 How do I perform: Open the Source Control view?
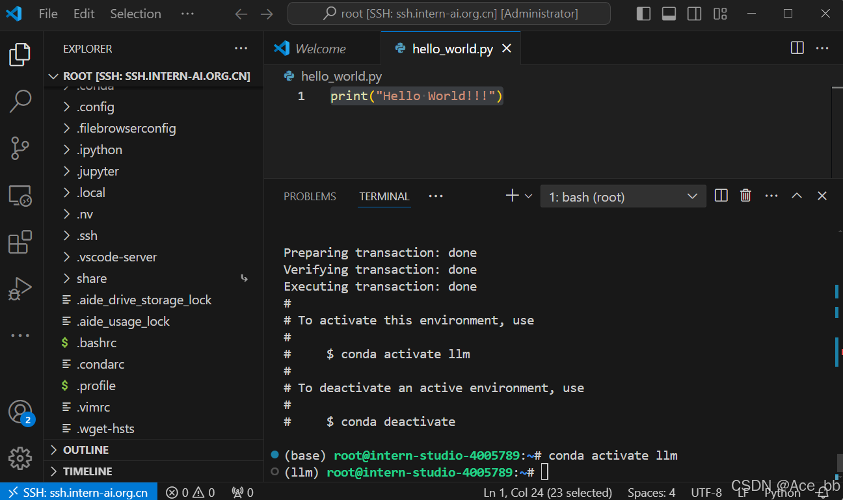(20, 148)
